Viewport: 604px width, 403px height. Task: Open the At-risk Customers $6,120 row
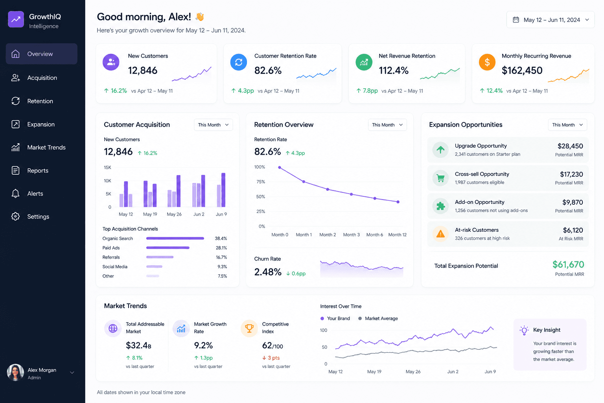point(508,234)
